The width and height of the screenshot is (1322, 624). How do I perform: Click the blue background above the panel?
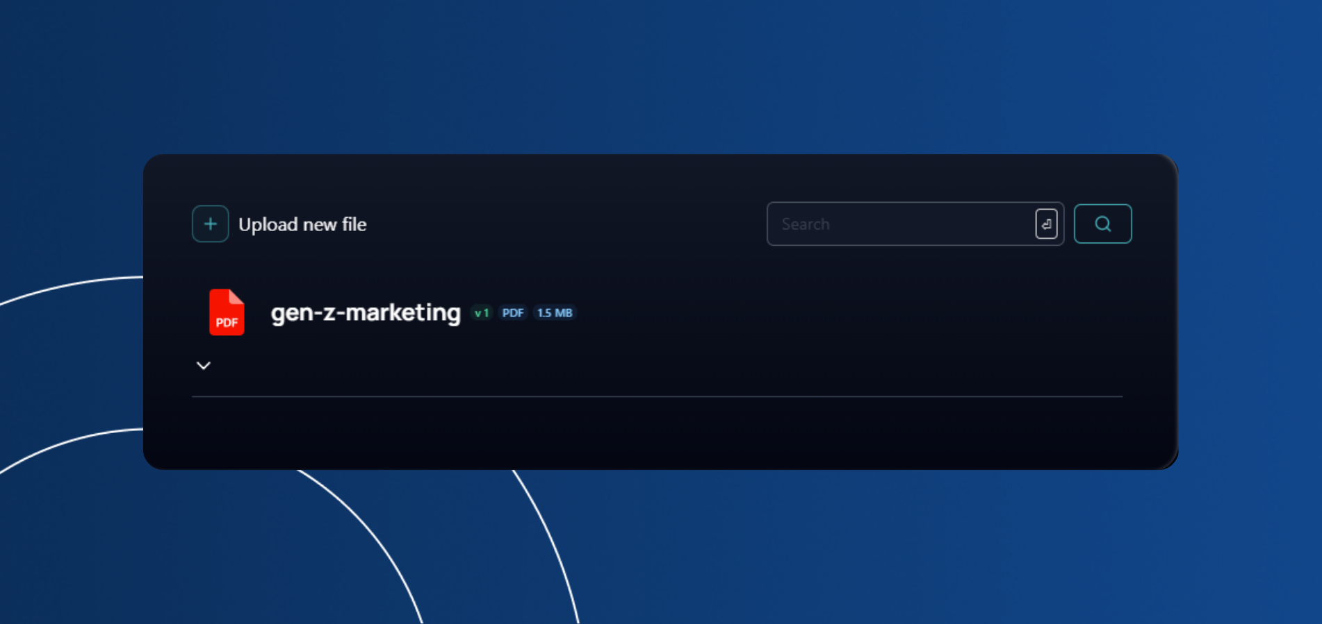(x=660, y=76)
